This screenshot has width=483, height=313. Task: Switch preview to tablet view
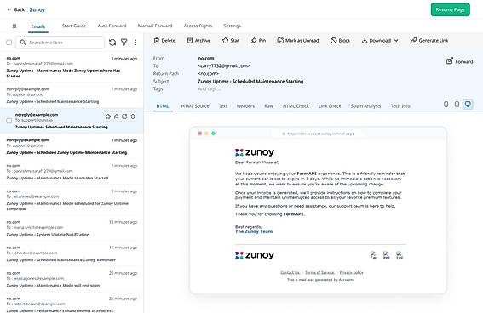(x=457, y=105)
